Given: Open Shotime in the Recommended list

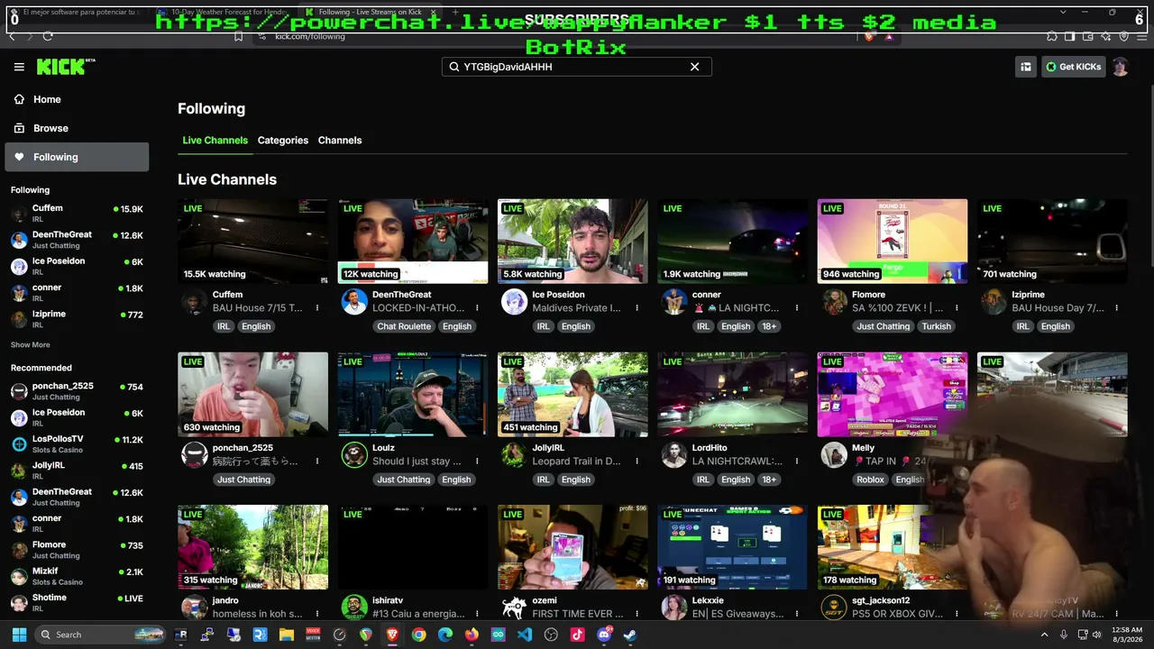Looking at the screenshot, I should point(77,602).
